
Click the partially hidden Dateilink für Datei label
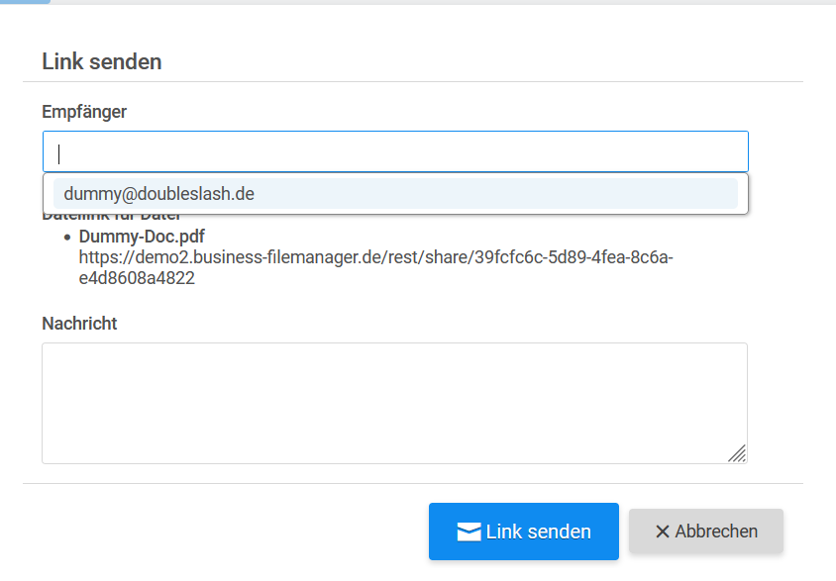click(111, 217)
